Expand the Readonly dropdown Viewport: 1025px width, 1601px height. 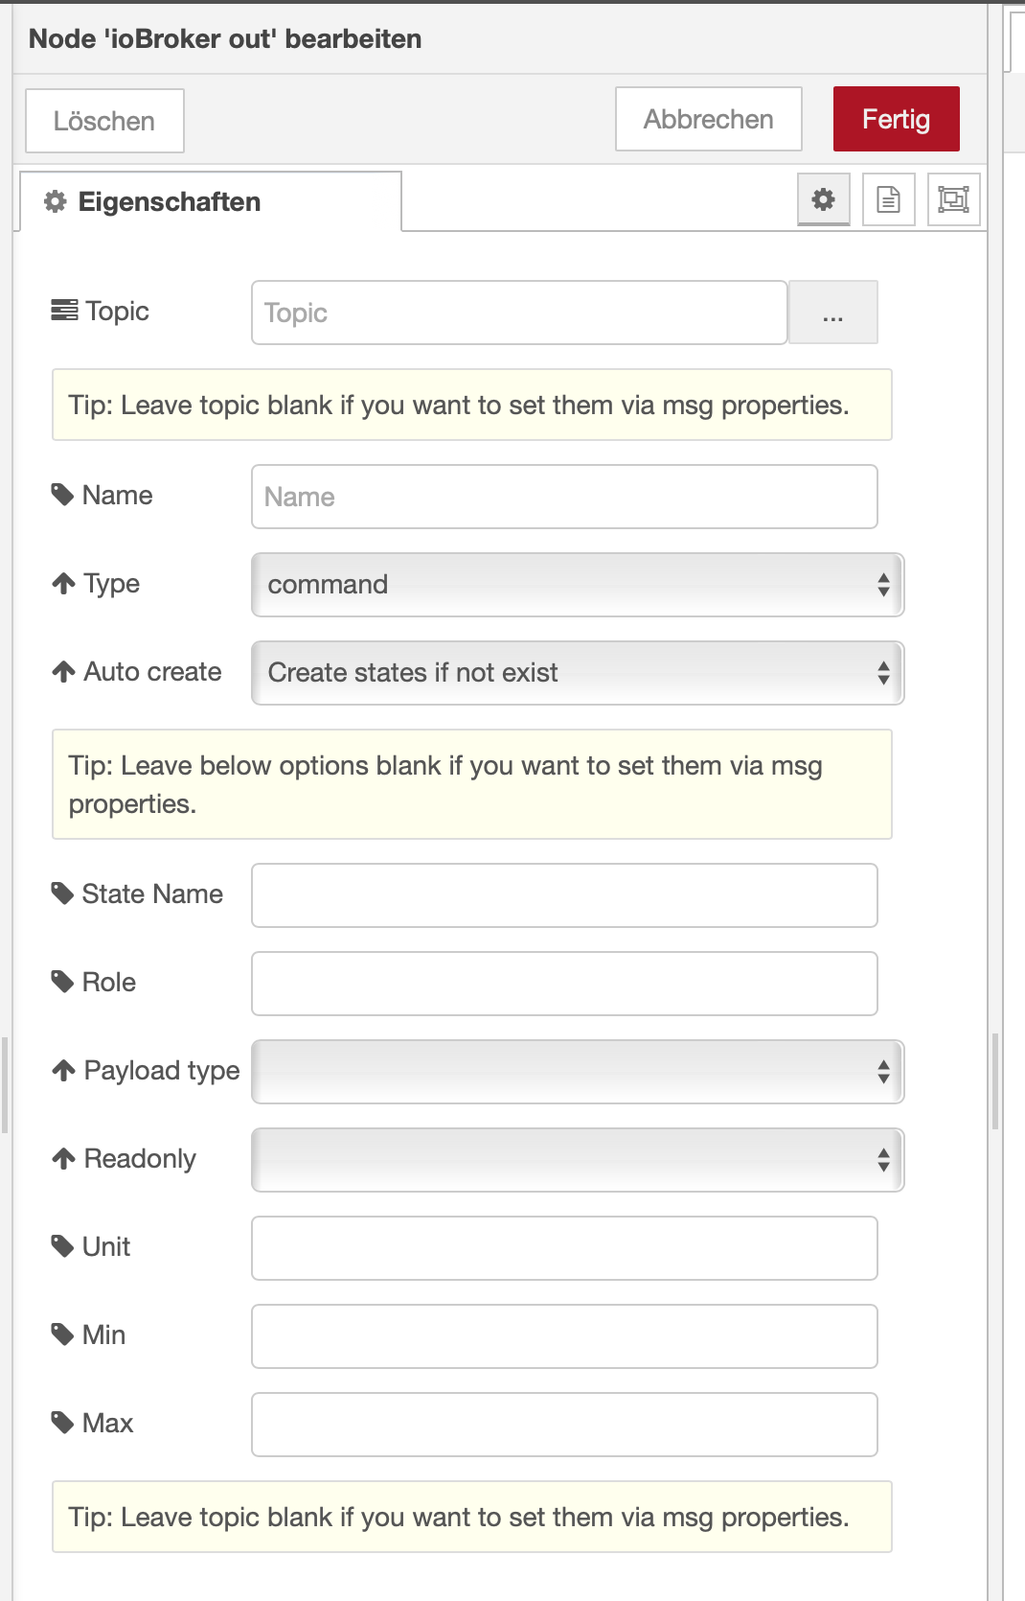(577, 1160)
